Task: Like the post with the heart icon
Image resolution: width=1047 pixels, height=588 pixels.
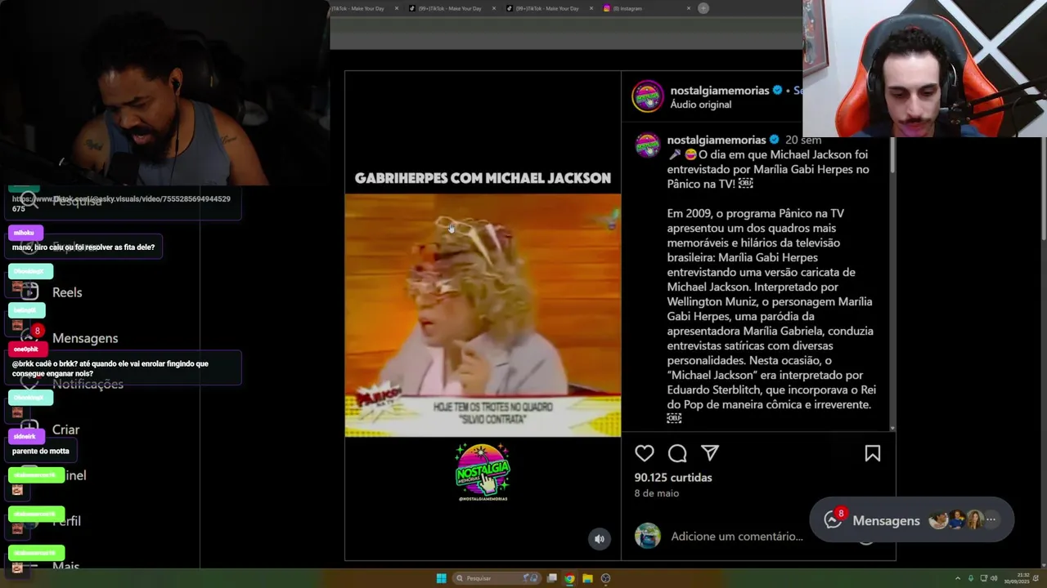Action: pyautogui.click(x=645, y=453)
